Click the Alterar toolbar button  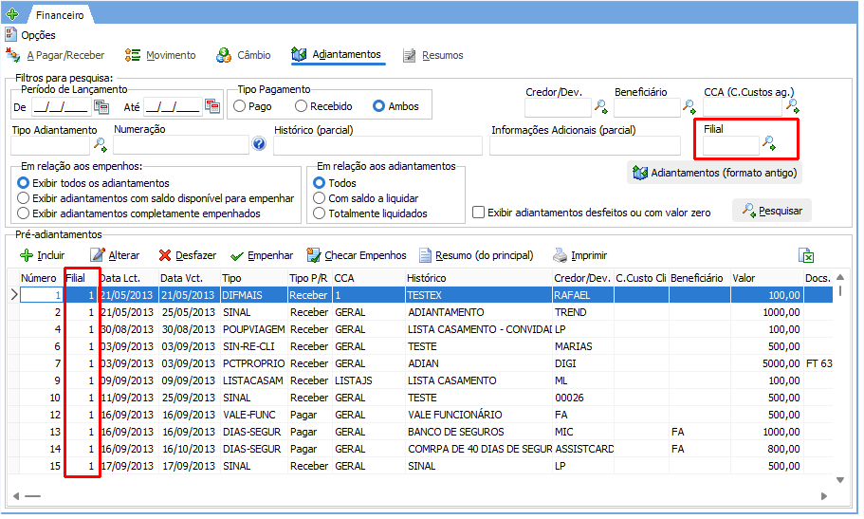point(115,255)
